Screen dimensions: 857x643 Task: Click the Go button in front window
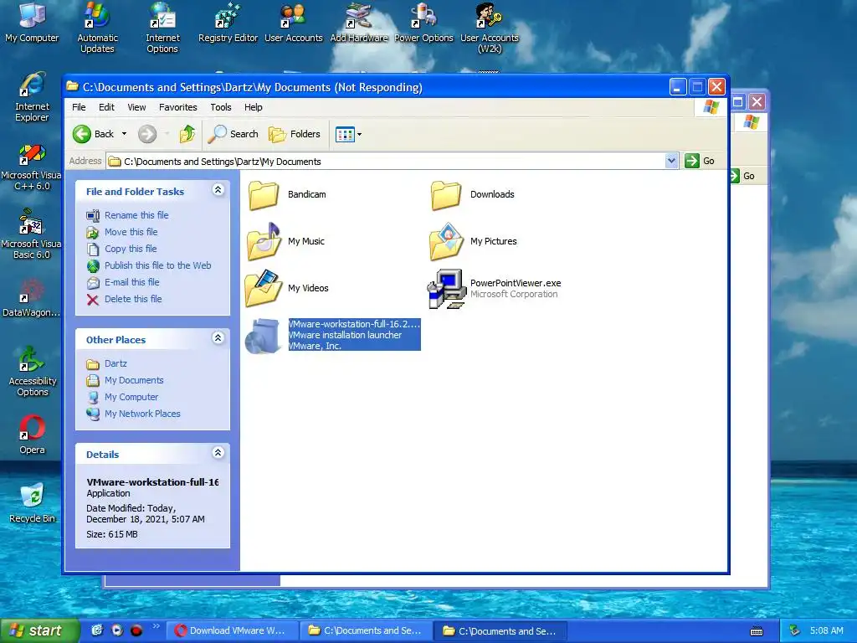700,161
